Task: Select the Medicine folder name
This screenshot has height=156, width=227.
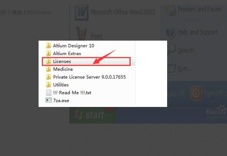Action: coord(63,69)
